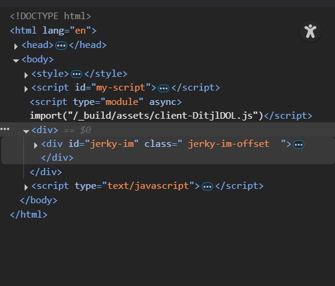This screenshot has width=335, height=286.
Task: Select closing </div> of jerky-im element
Action: coord(57,158)
